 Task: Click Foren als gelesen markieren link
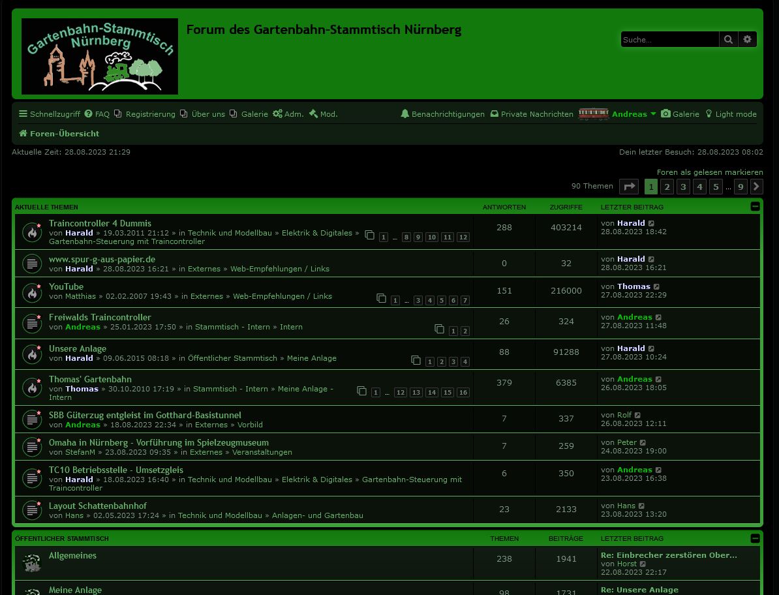click(x=709, y=172)
